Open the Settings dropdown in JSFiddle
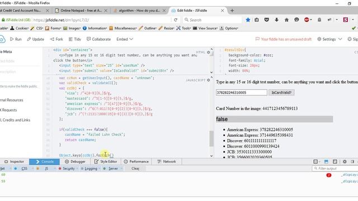 point(329,39)
